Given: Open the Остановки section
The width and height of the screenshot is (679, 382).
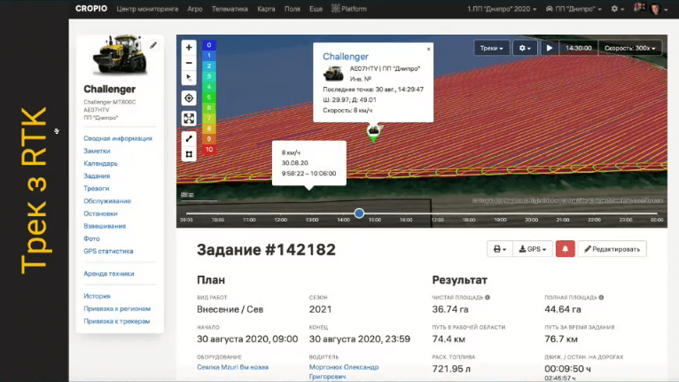Looking at the screenshot, I should click(100, 214).
